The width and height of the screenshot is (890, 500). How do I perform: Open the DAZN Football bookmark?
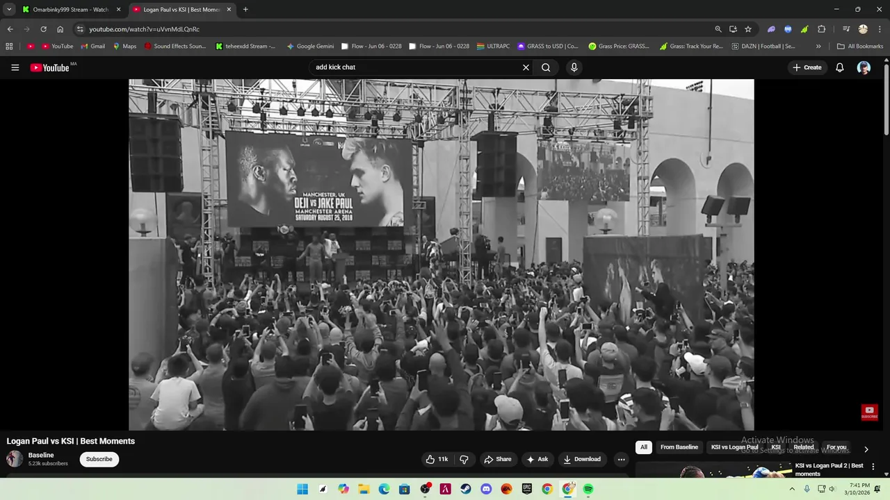click(763, 47)
